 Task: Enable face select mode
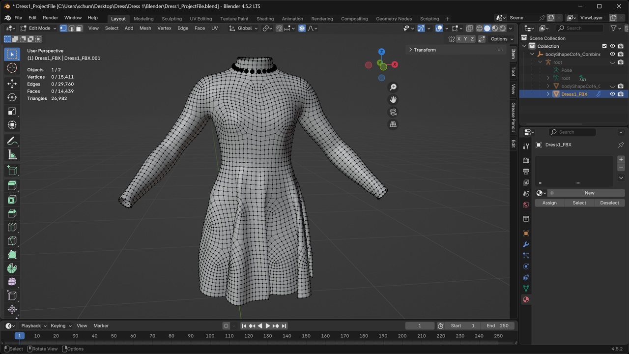(x=79, y=29)
